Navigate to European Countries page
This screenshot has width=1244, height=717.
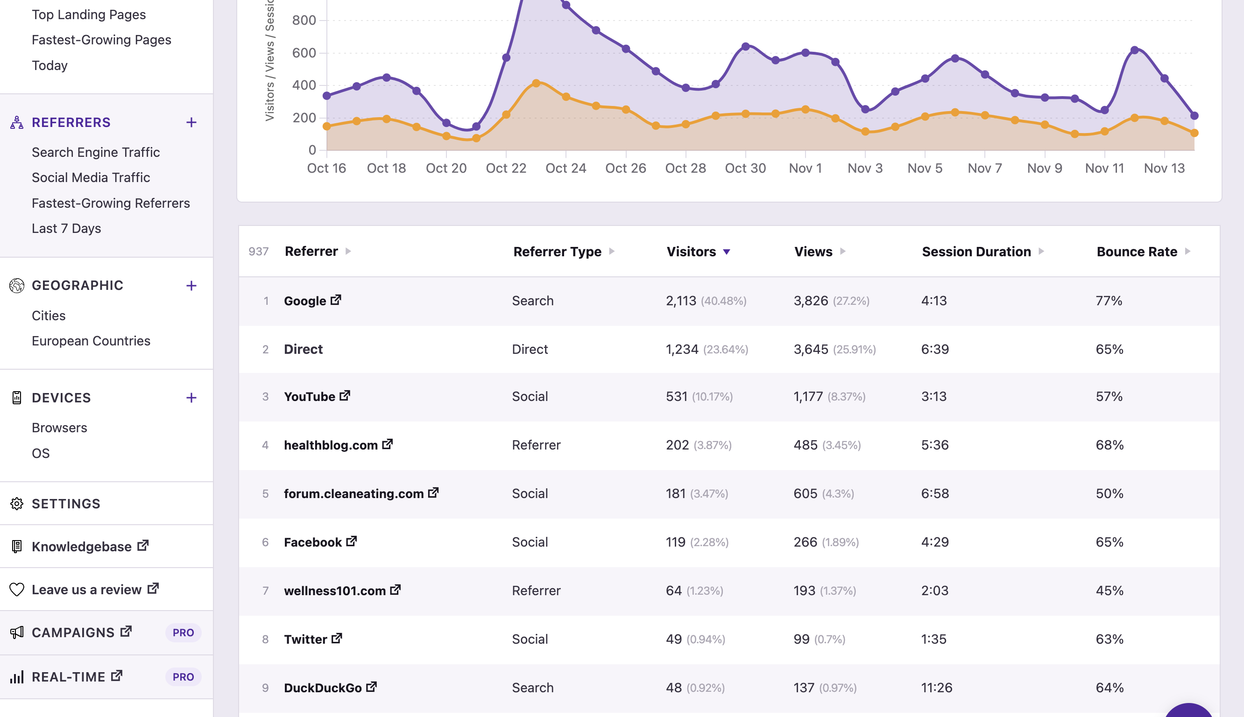click(x=91, y=340)
